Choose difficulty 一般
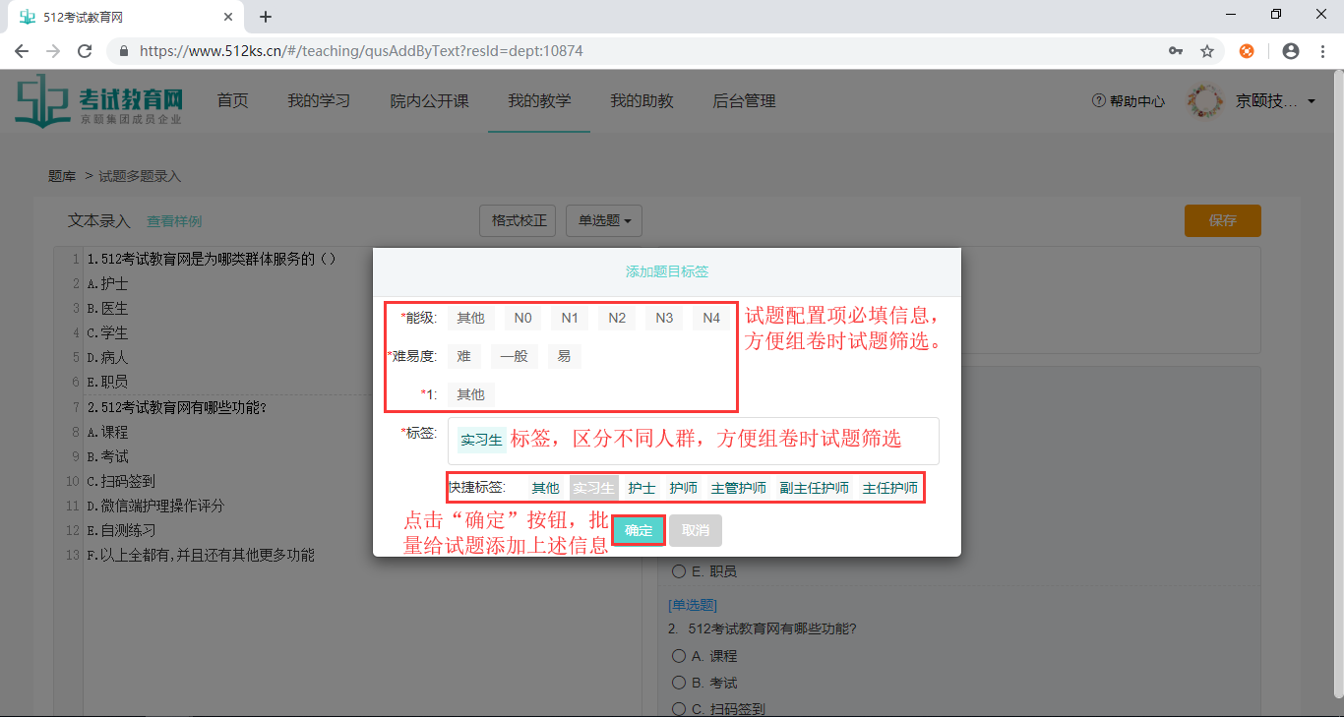The image size is (1344, 717). click(x=515, y=356)
